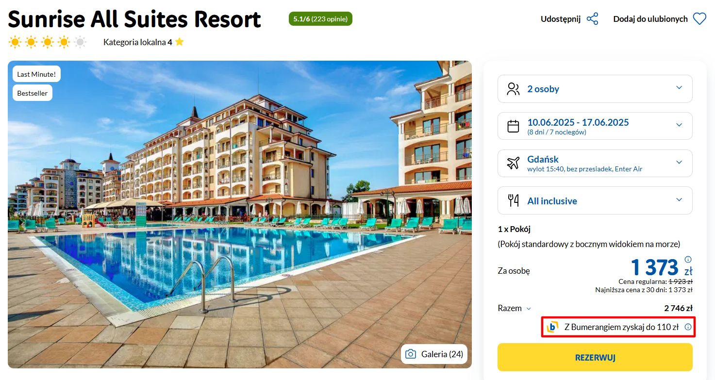Open the hotel pool main photo

coord(240,215)
